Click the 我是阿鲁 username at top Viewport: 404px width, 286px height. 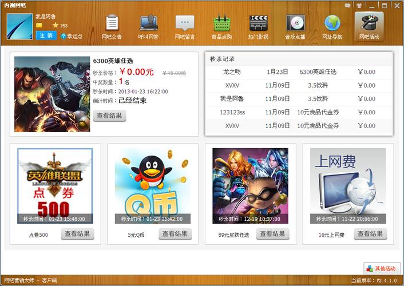(46, 17)
